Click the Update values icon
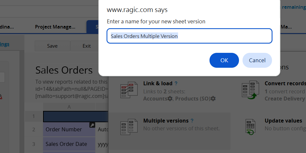This screenshot has height=153, width=306. pos(250,127)
